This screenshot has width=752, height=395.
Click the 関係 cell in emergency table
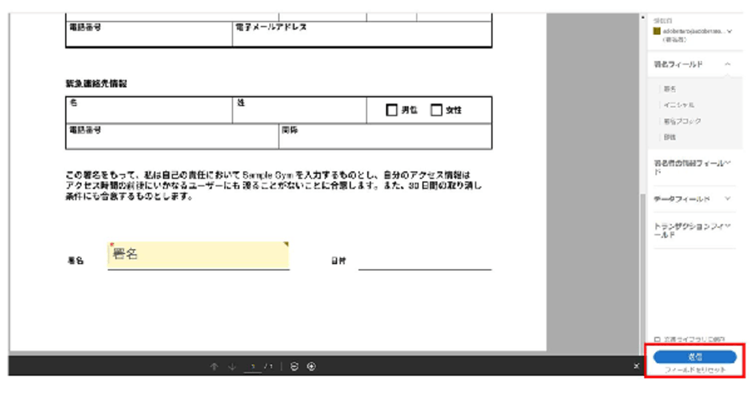coord(385,136)
